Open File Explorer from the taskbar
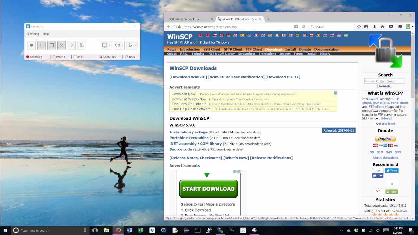The image size is (418, 235). [x=106, y=230]
